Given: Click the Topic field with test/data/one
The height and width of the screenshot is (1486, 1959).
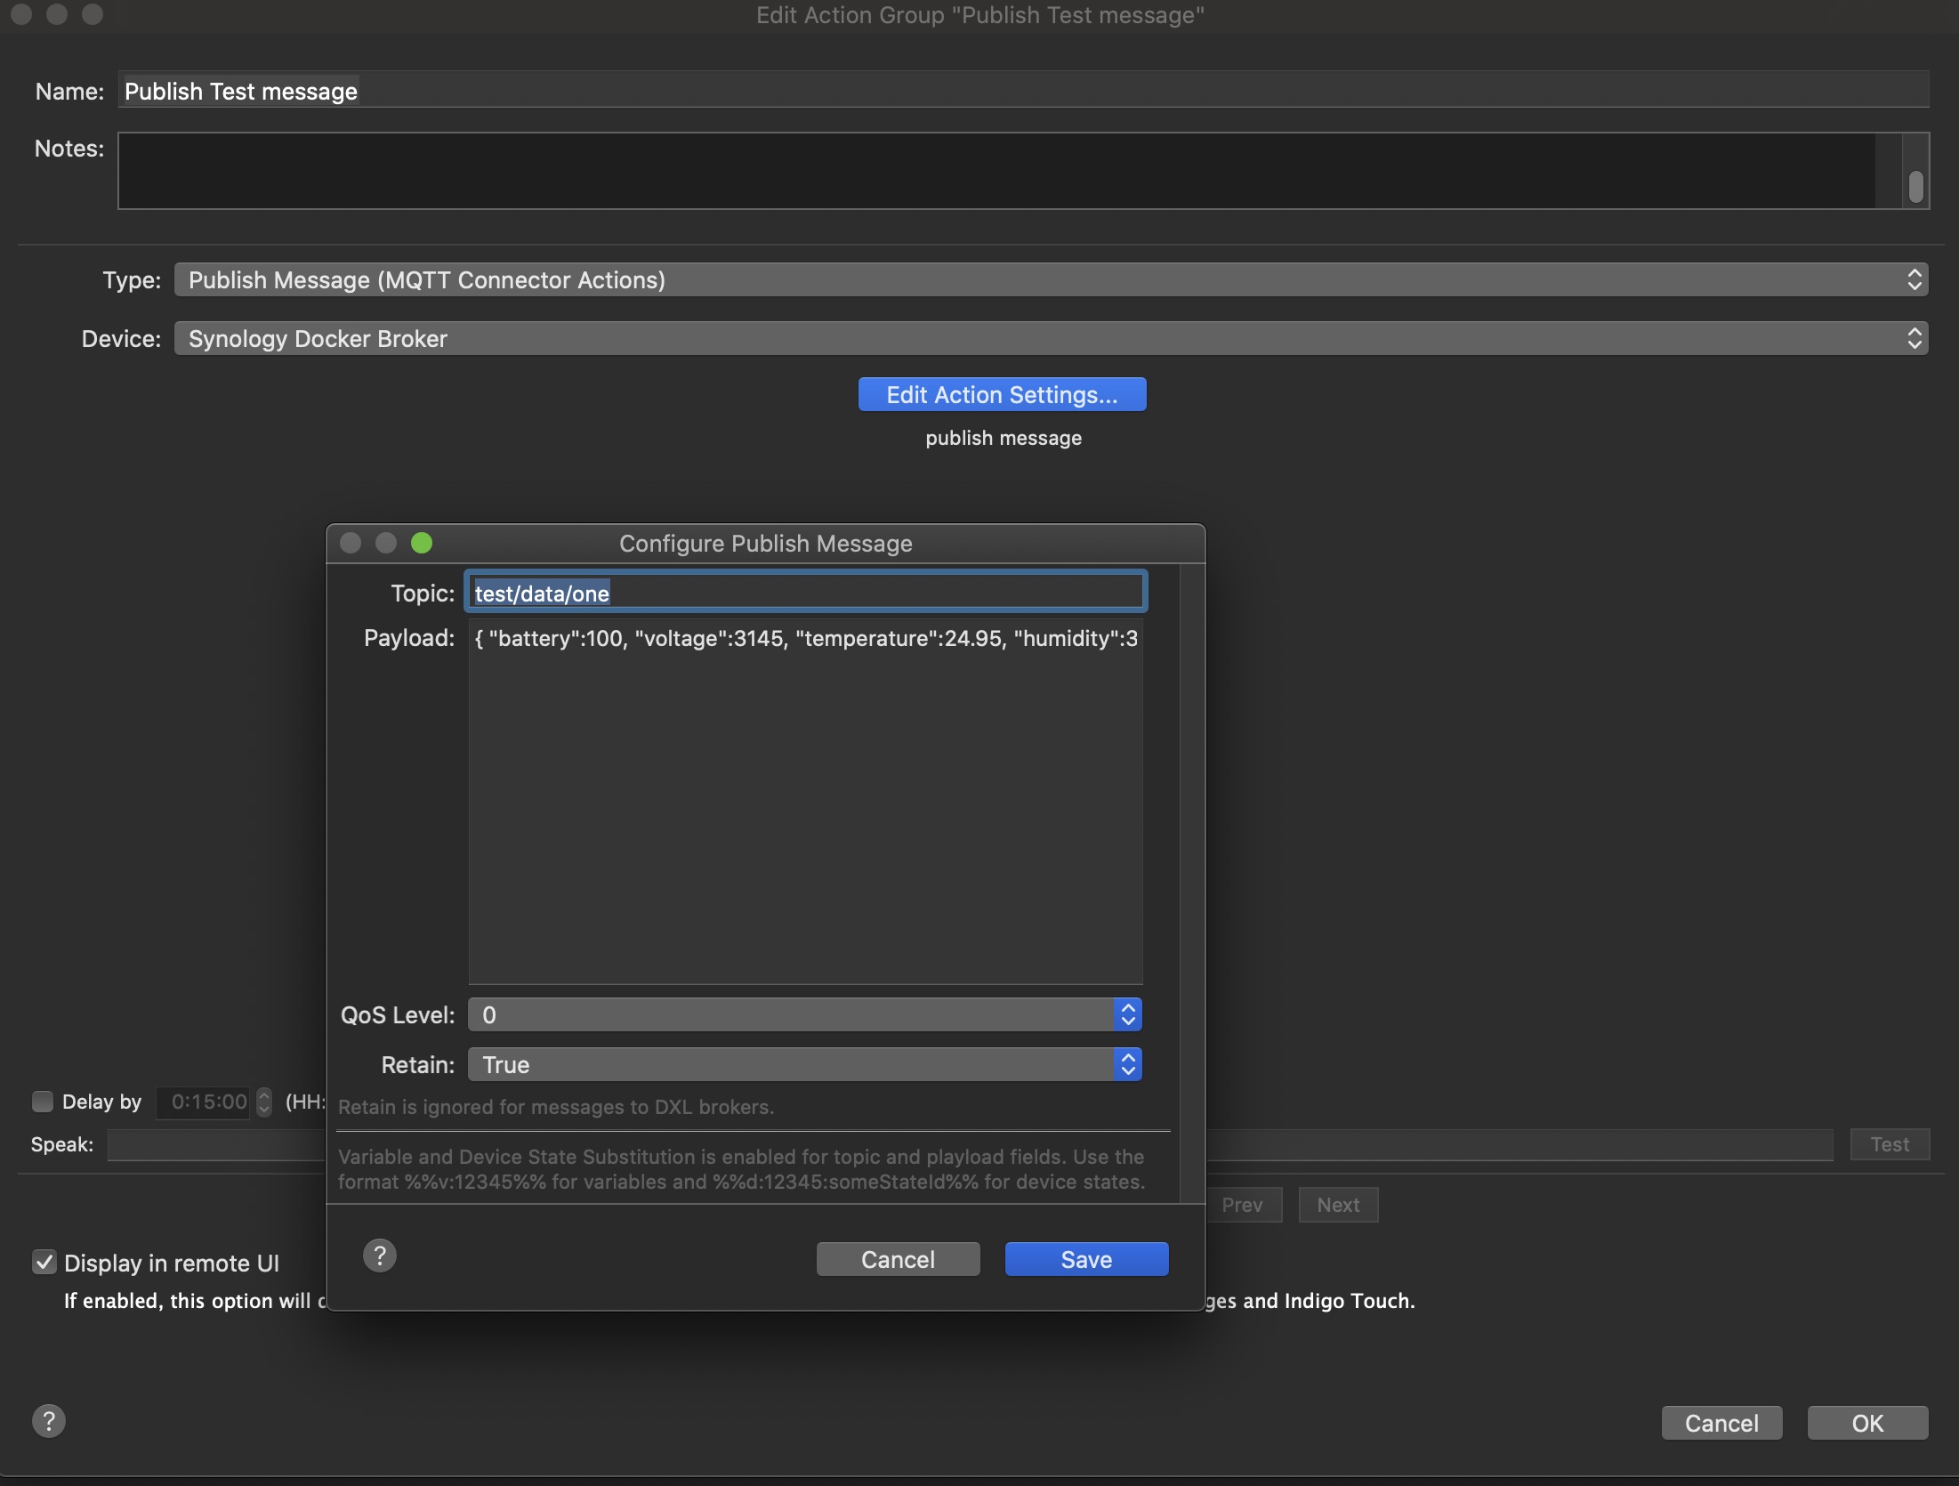Looking at the screenshot, I should click(x=806, y=593).
